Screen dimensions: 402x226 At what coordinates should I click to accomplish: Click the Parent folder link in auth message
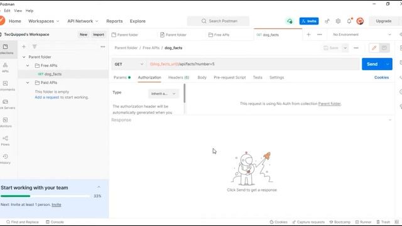329,104
